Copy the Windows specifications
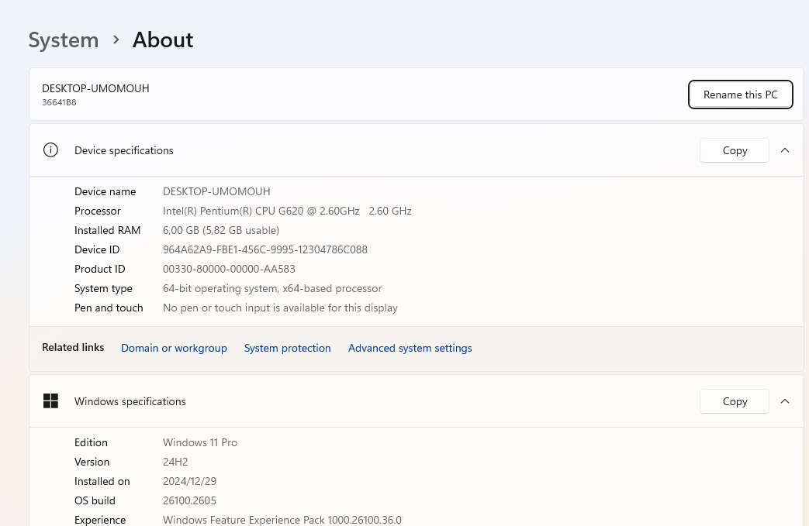Viewport: 809px width, 526px height. [734, 401]
